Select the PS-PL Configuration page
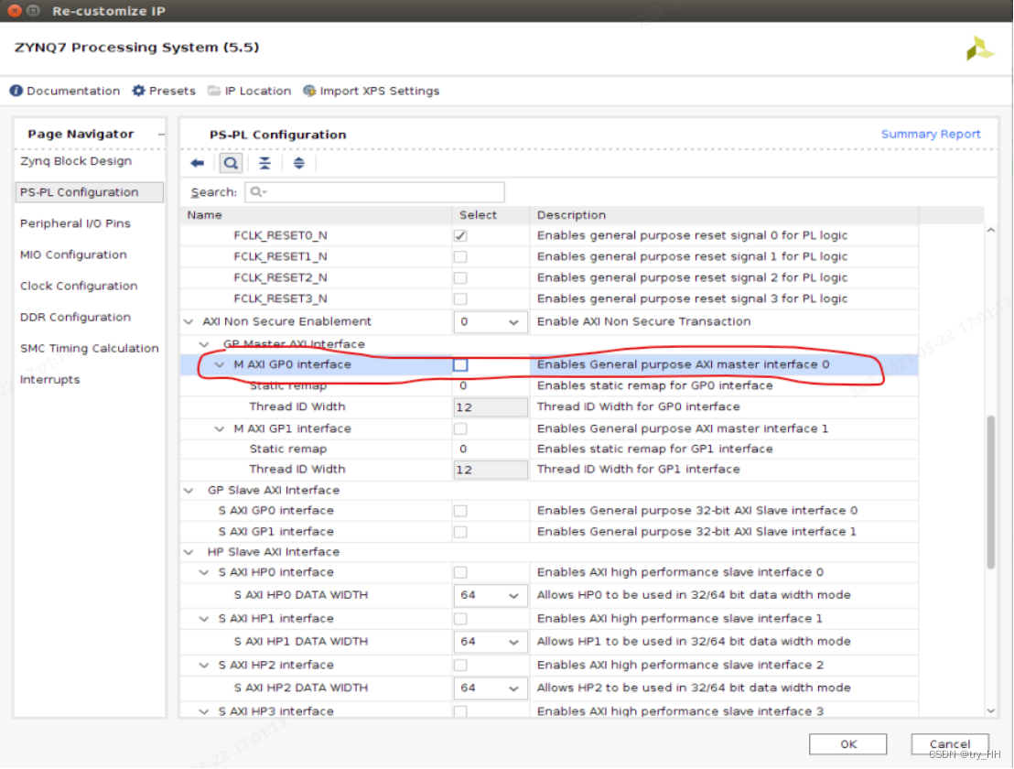This screenshot has height=769, width=1014. 90,192
